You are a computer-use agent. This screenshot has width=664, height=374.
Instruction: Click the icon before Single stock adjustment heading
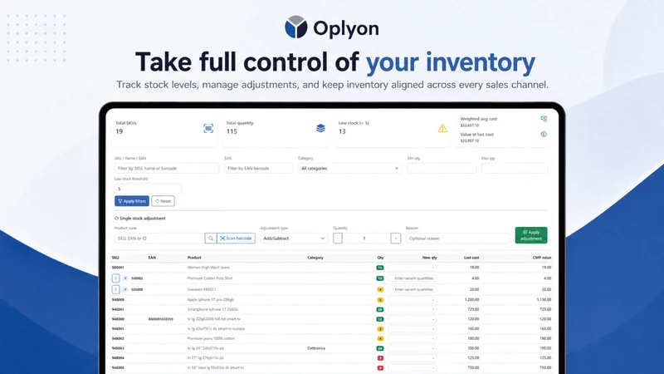click(x=116, y=219)
